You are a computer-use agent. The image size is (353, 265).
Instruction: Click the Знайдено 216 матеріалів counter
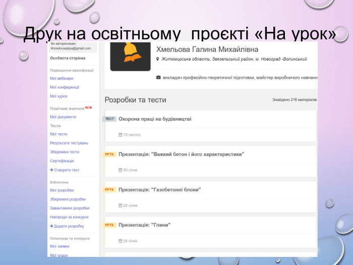[295, 99]
